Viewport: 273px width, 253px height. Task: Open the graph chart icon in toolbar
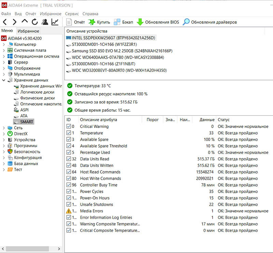pos(55,22)
